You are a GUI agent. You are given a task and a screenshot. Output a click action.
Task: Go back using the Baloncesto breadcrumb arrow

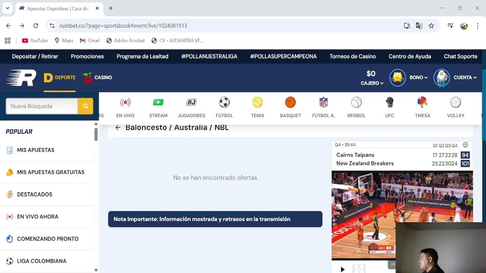pos(118,128)
